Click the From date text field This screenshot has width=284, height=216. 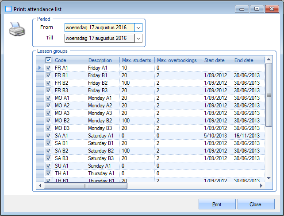click(x=98, y=27)
